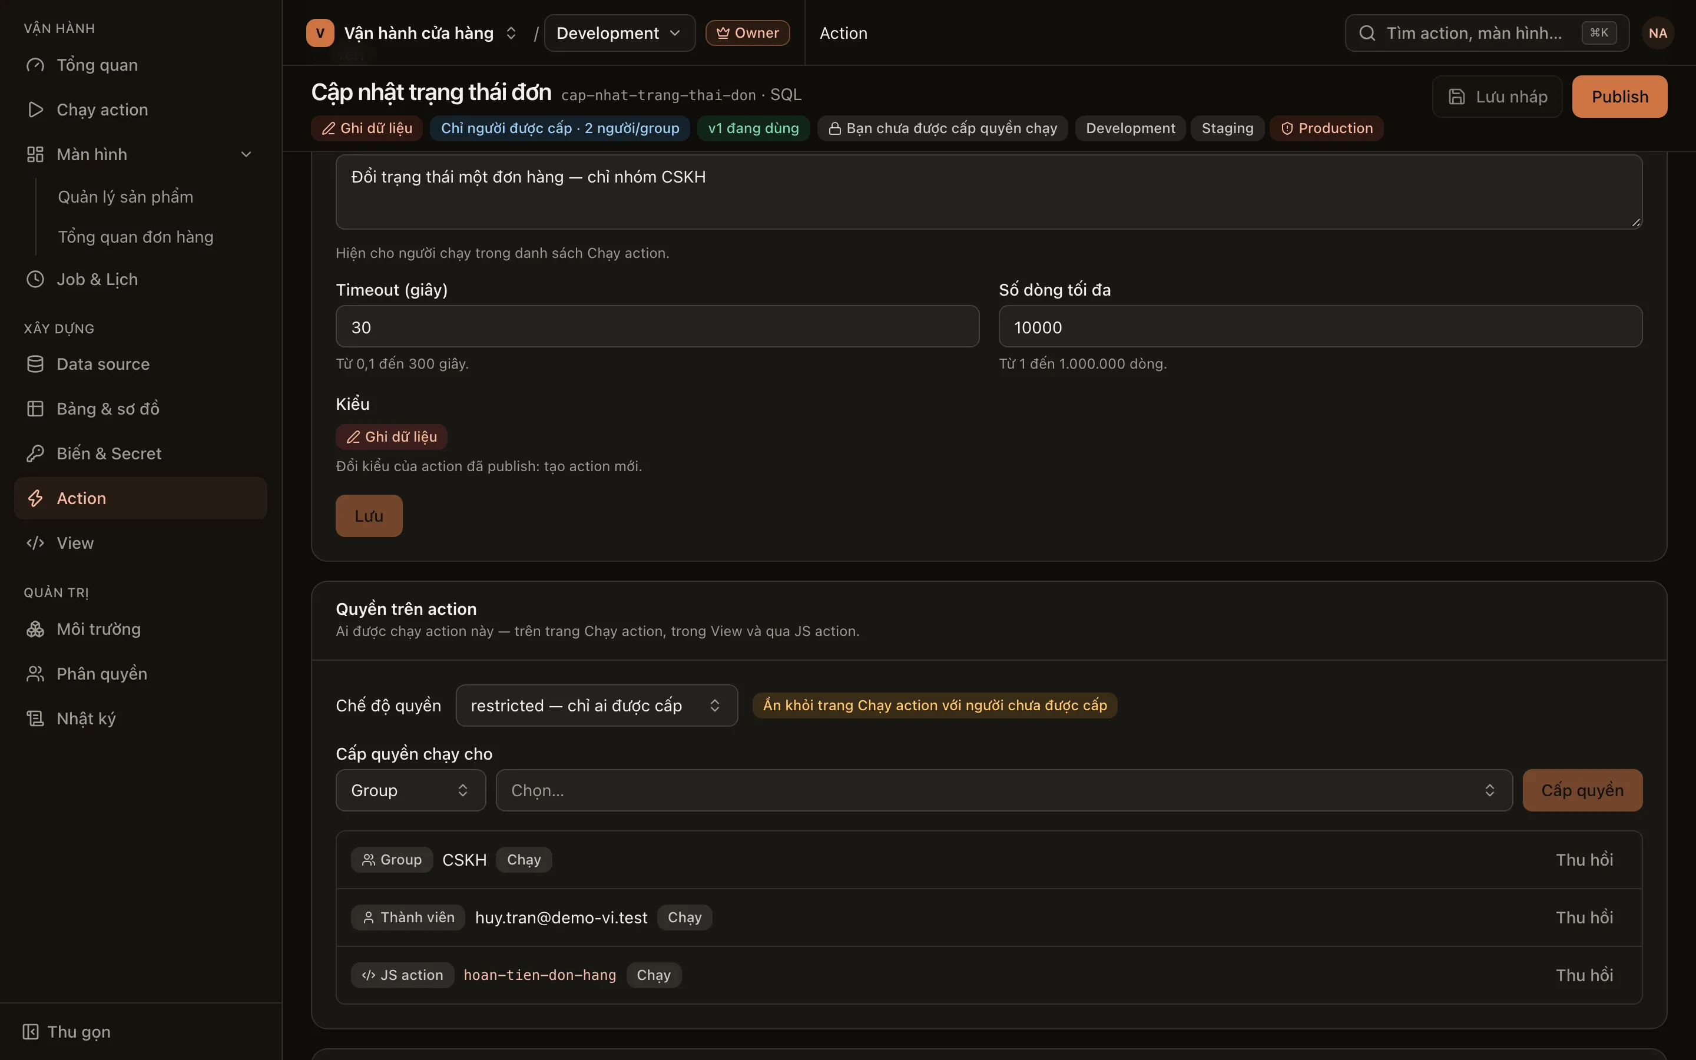Click the search magnifier icon
The image size is (1696, 1060).
point(1367,33)
